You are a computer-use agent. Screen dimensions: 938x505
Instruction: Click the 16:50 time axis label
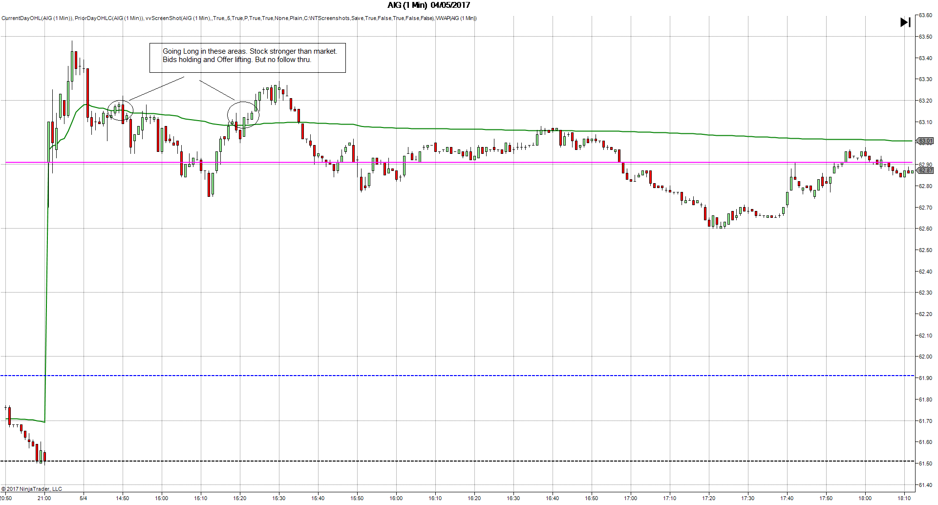click(x=592, y=498)
